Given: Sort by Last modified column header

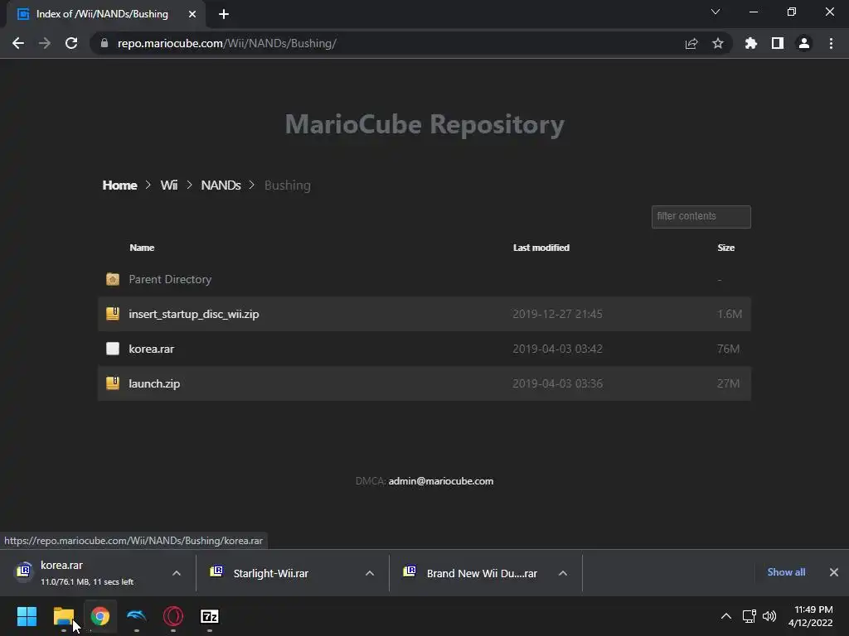Looking at the screenshot, I should [x=541, y=248].
